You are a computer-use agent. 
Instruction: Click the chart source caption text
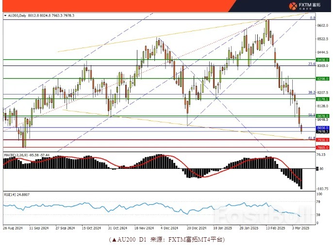(x=166, y=239)
